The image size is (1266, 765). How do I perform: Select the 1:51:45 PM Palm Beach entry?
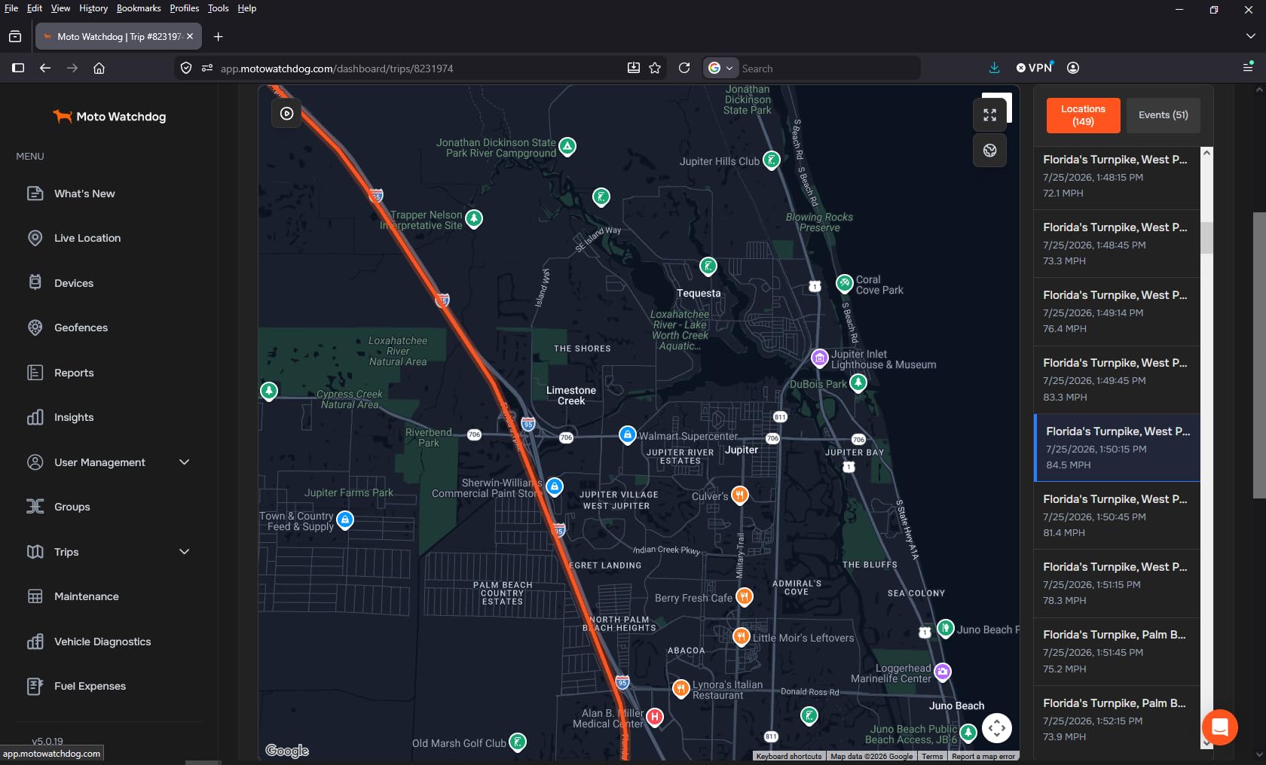pos(1117,651)
